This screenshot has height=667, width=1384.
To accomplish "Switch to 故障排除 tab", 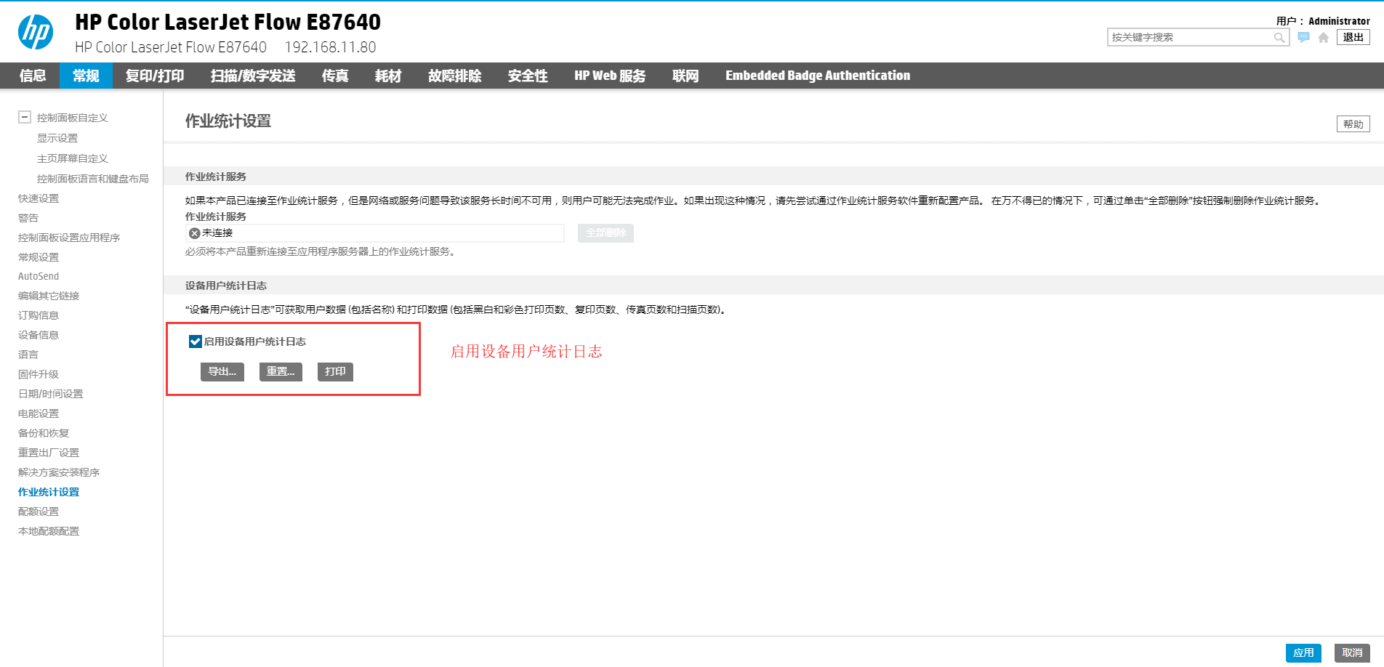I will 455,76.
